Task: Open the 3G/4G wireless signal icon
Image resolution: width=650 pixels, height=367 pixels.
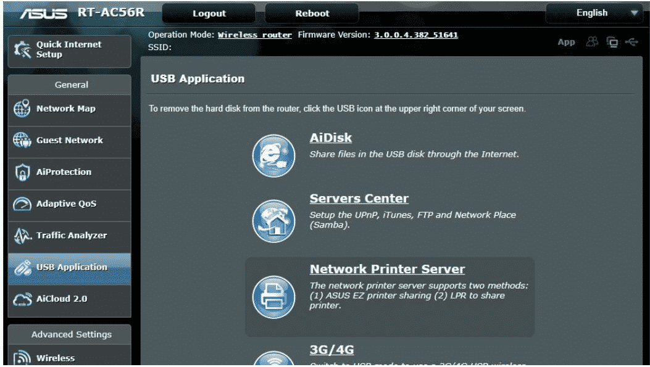Action: click(x=273, y=358)
